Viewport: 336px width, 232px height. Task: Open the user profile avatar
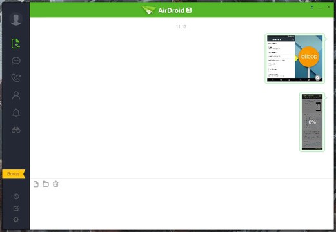tap(16, 19)
